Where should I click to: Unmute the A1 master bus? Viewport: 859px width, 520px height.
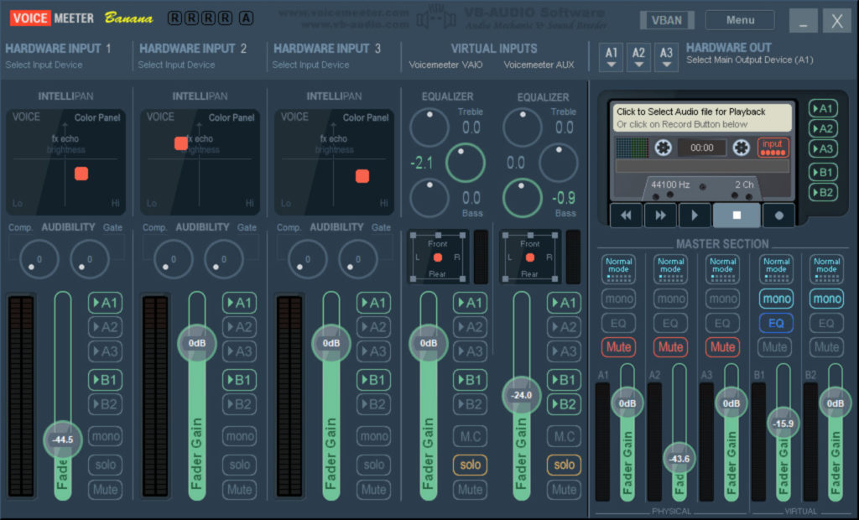coord(618,347)
